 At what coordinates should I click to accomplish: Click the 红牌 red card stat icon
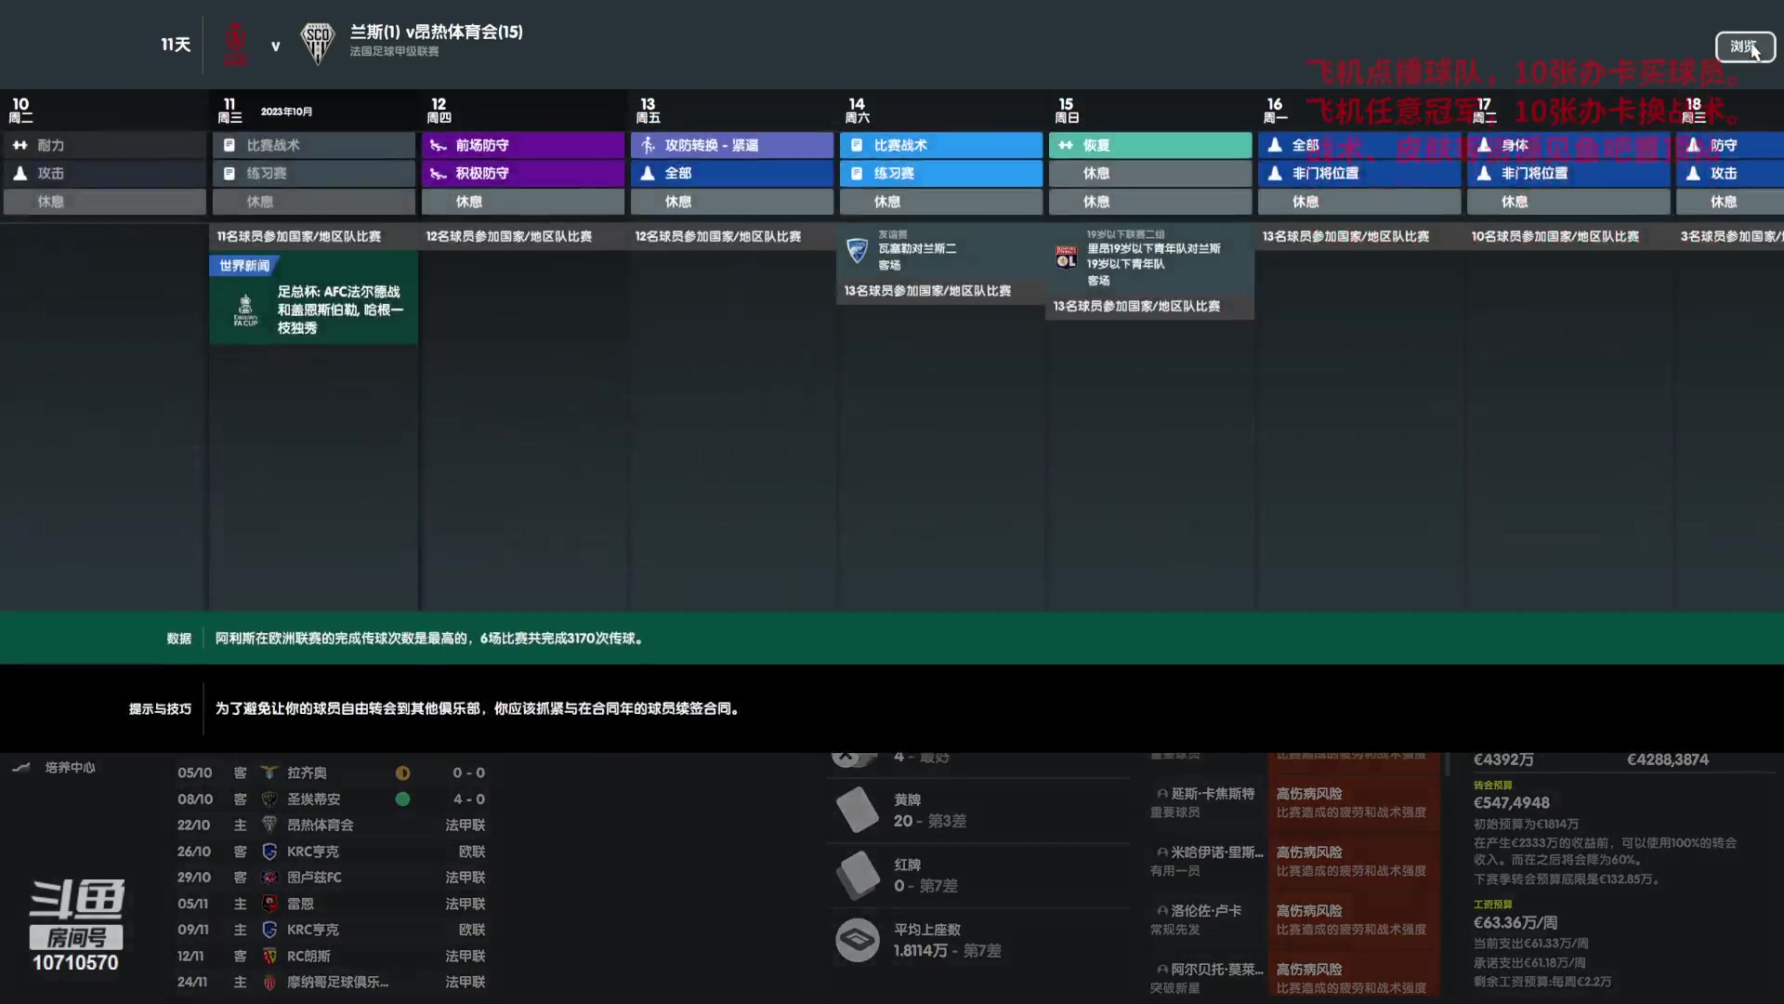[857, 875]
